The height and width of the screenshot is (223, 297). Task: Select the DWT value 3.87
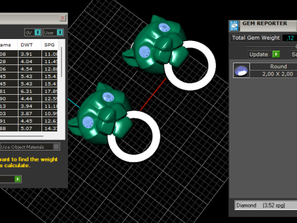click(27, 113)
